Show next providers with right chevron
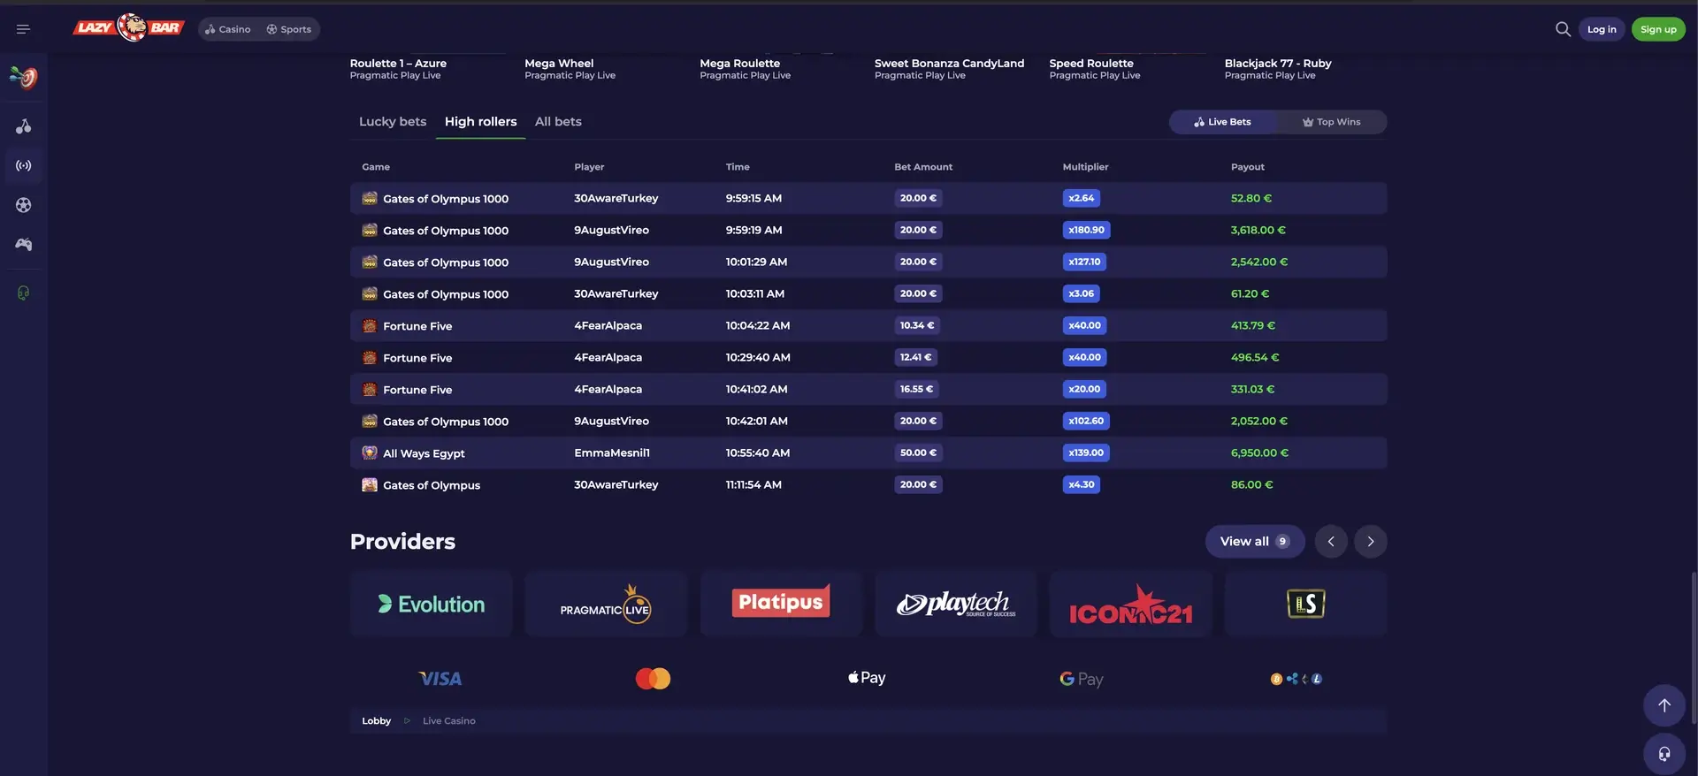Viewport: 1698px width, 776px height. point(1370,542)
